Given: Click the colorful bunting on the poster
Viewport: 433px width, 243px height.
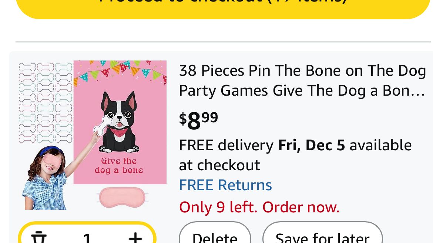Looking at the screenshot, I should pyautogui.click(x=120, y=70).
